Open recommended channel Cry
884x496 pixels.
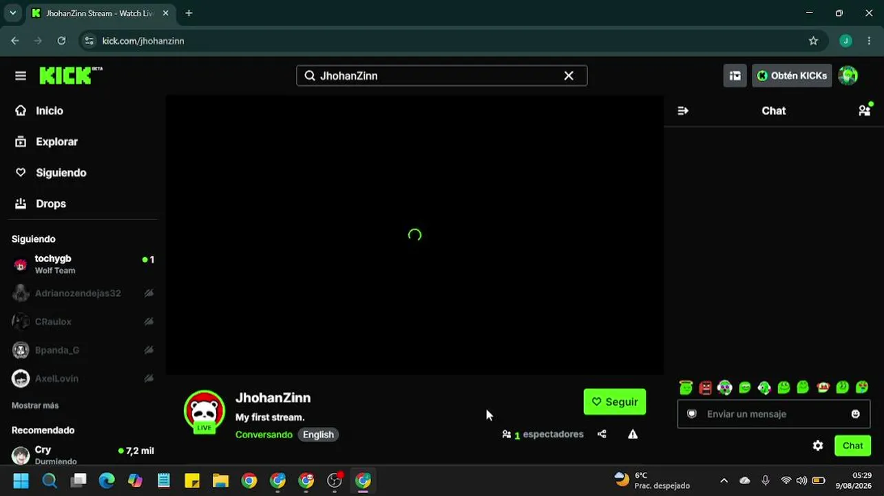pos(83,455)
